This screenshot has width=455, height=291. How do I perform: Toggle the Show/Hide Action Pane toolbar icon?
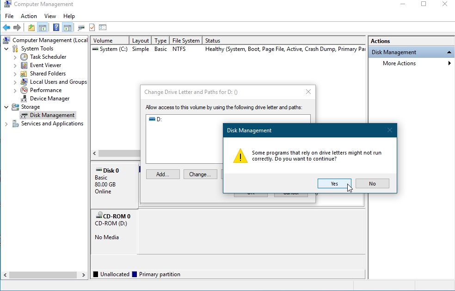(x=68, y=28)
